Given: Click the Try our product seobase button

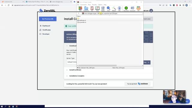Looking at the screenshot, I should [137, 84].
